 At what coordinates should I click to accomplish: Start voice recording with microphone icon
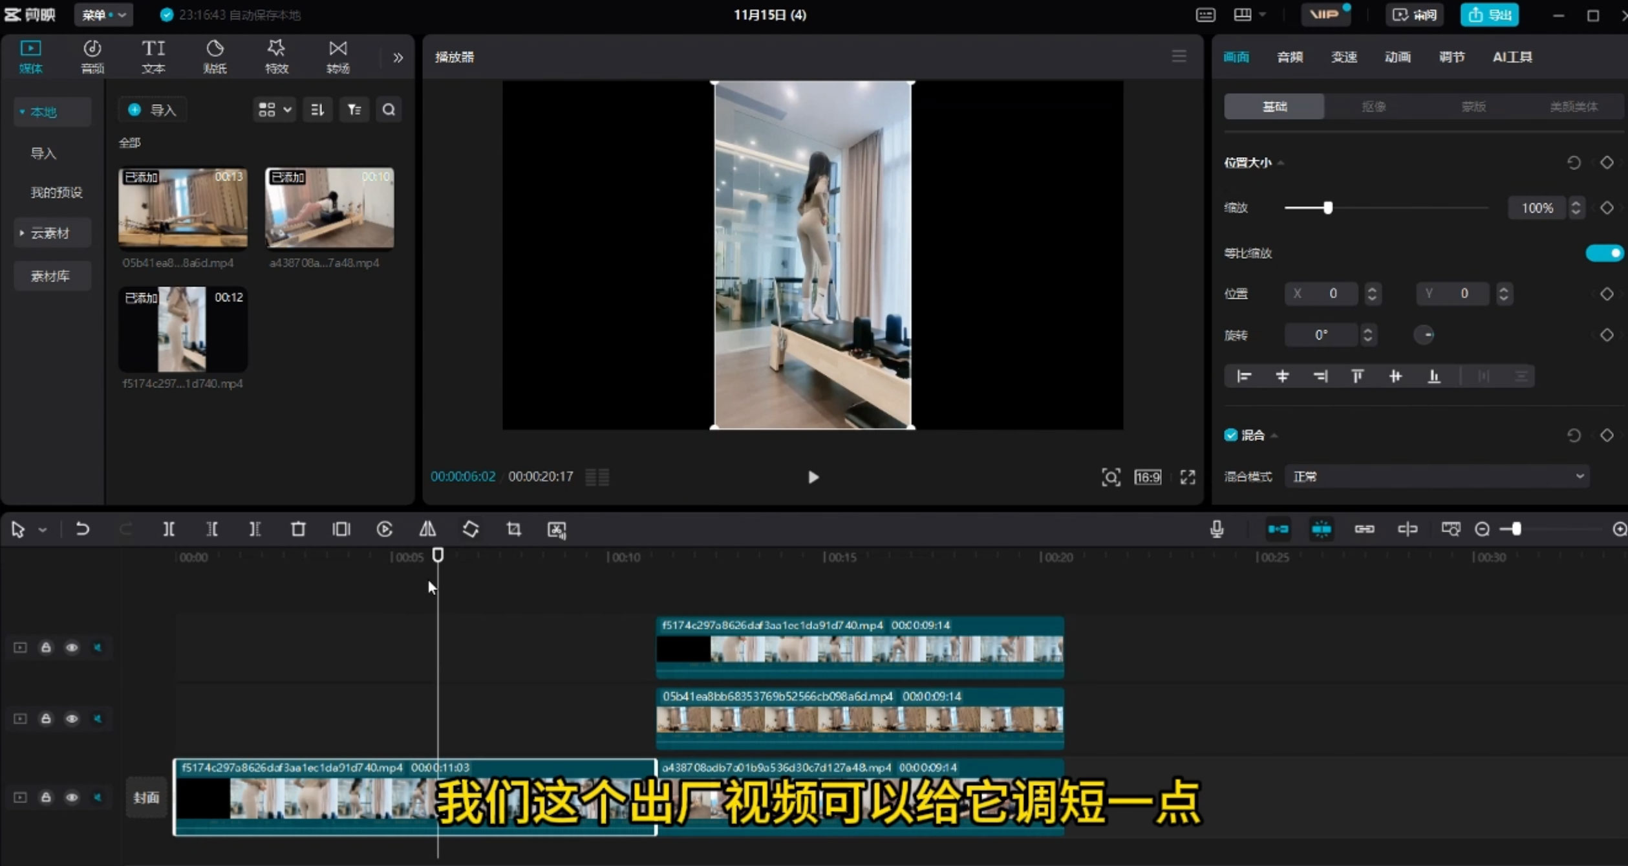[1216, 529]
